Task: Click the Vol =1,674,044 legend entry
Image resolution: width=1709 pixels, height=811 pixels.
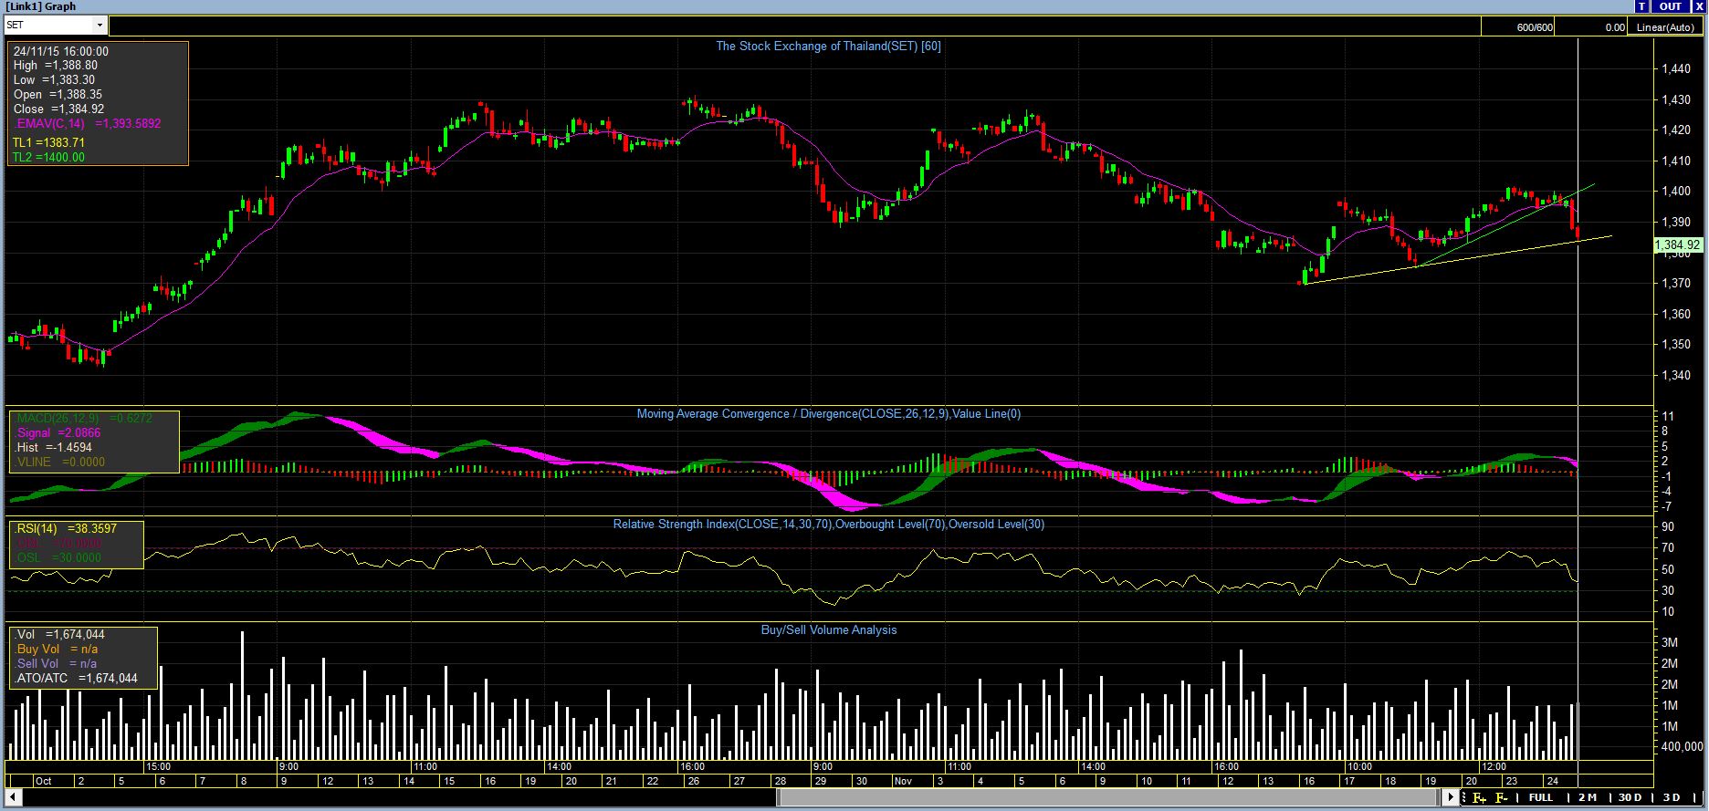Action: (60, 634)
